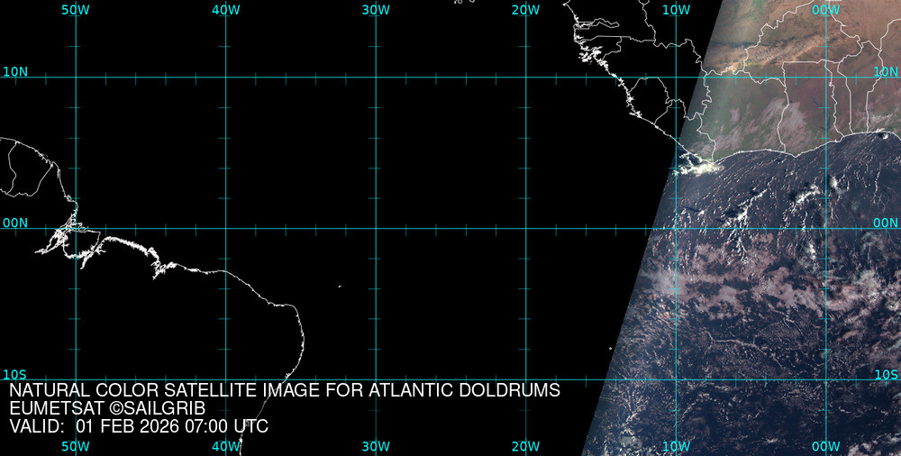The image size is (901, 456).
Task: Click the 10S latitude label on right edge
Action: click(x=887, y=374)
